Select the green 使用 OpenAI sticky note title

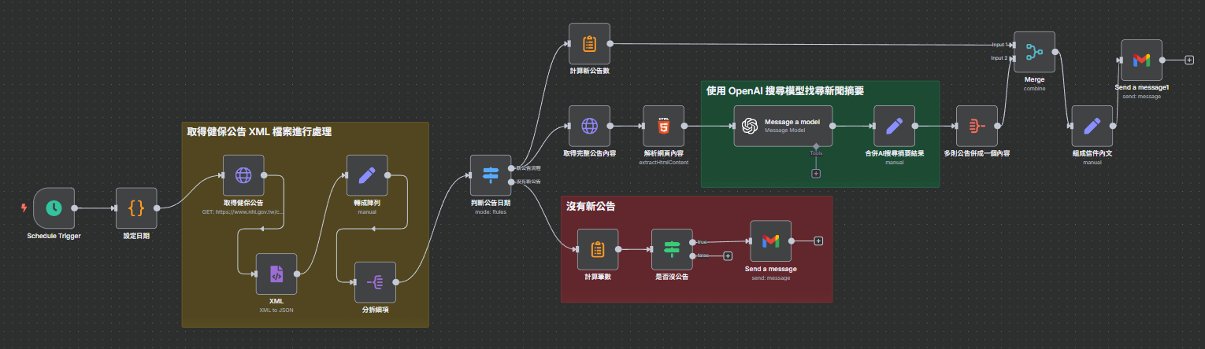(x=785, y=91)
